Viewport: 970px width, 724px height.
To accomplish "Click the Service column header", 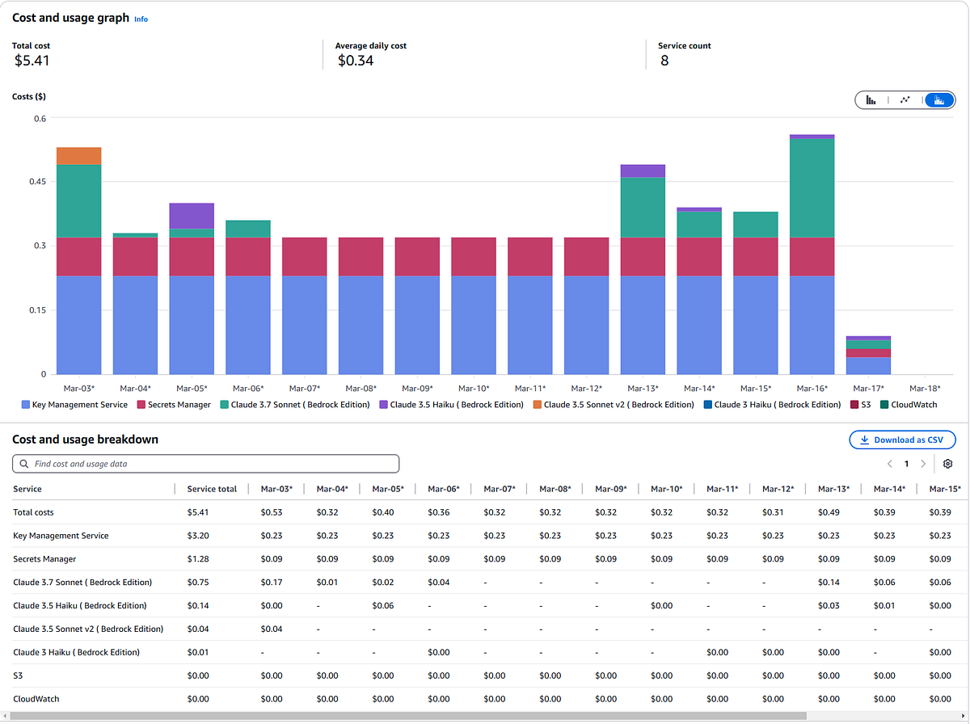I will coord(27,489).
